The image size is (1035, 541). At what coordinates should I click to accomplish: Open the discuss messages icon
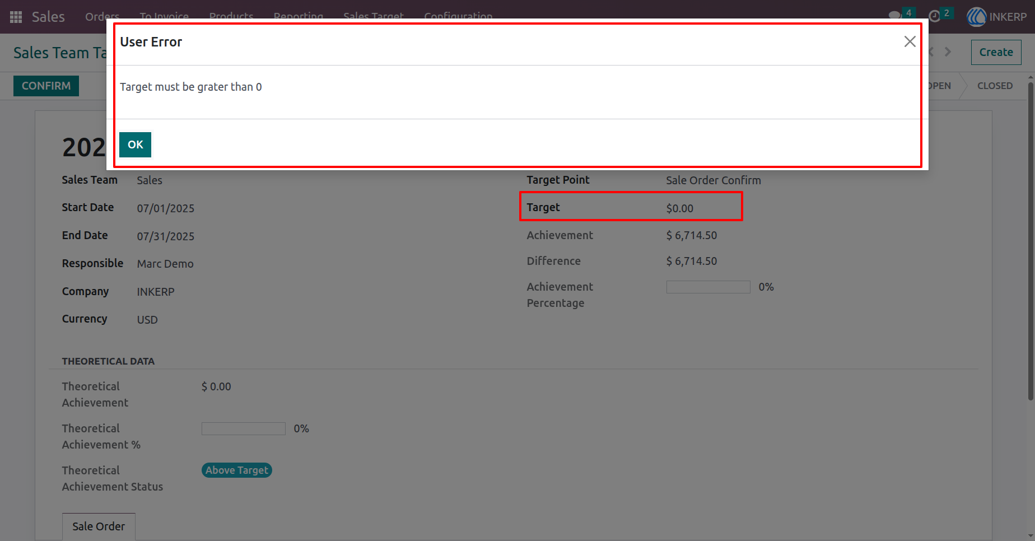point(895,16)
